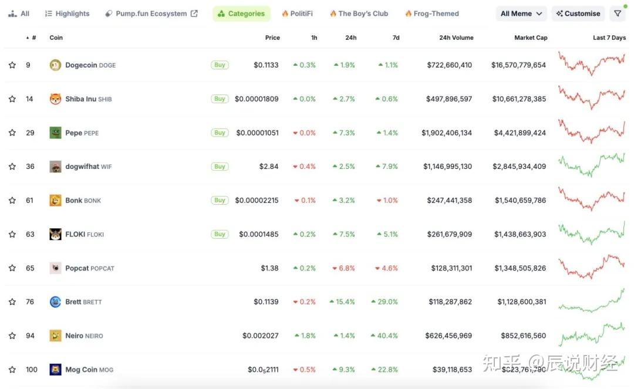634x389 pixels.
Task: Toggle the star next to Brett
Action: click(12, 302)
